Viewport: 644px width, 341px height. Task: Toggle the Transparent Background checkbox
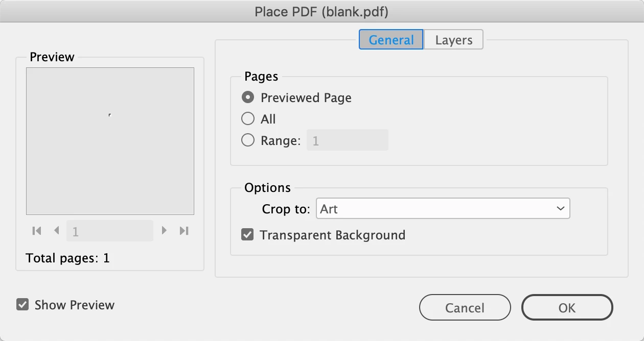click(x=248, y=235)
